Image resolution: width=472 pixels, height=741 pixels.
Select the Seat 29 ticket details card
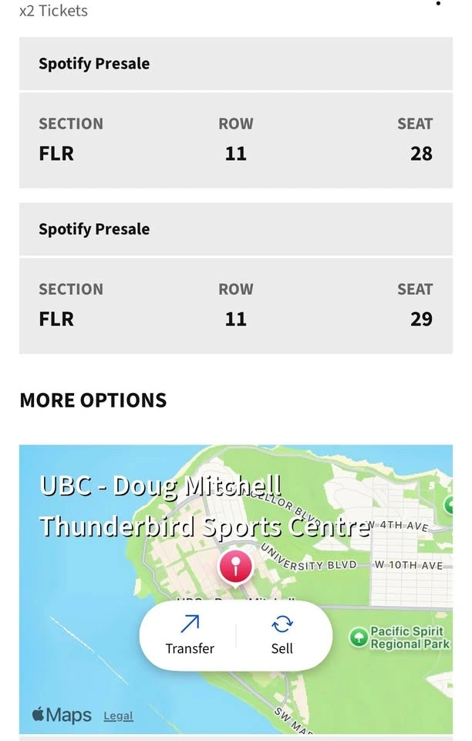coord(235,305)
